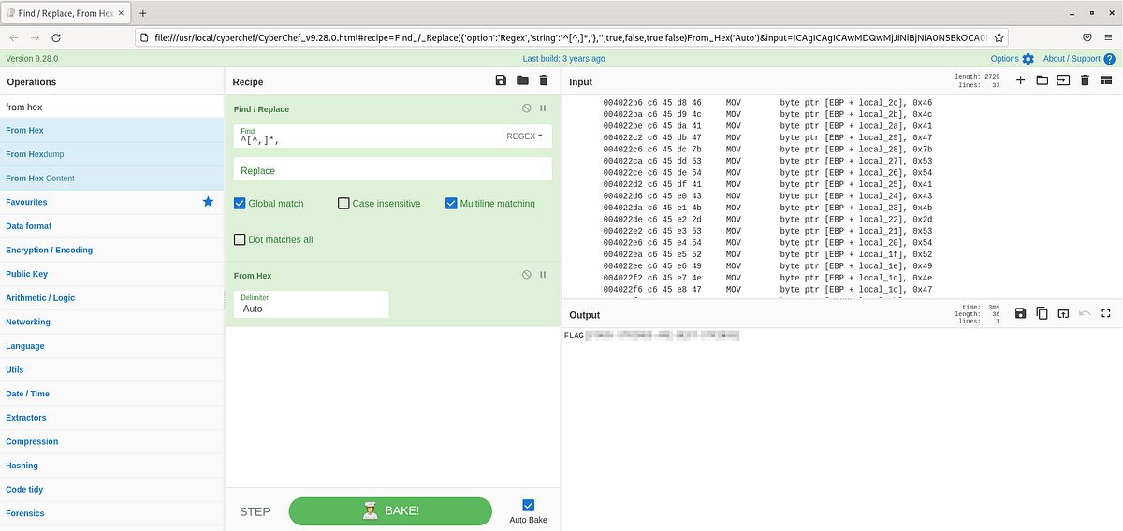This screenshot has width=1123, height=531.
Task: Expand the Date / Time category
Action: [x=112, y=394]
